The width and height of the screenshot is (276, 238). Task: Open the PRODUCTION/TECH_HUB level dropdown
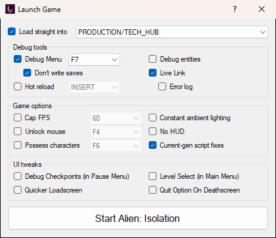pos(172,32)
